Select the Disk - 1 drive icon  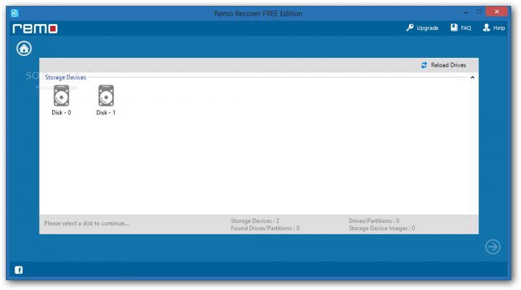[106, 96]
